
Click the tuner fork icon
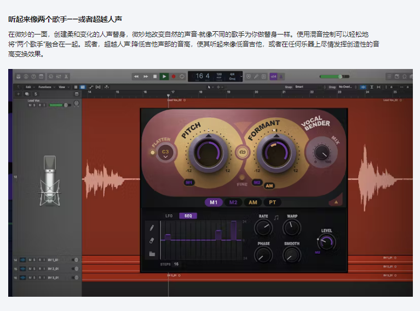(x=256, y=77)
